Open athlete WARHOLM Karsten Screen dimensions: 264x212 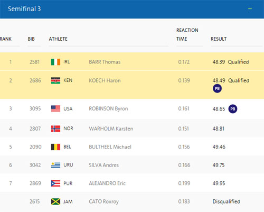click(x=111, y=128)
